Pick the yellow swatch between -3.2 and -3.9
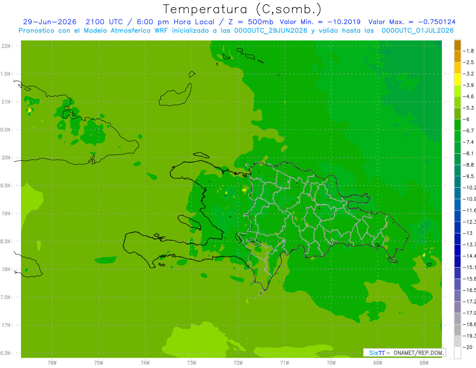 click(x=457, y=79)
